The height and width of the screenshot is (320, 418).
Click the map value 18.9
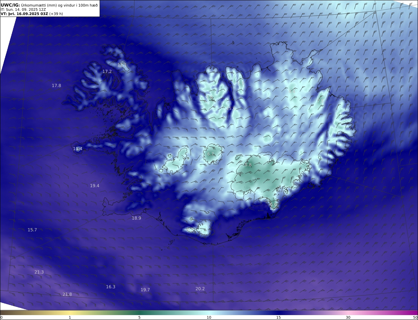[x=137, y=218]
